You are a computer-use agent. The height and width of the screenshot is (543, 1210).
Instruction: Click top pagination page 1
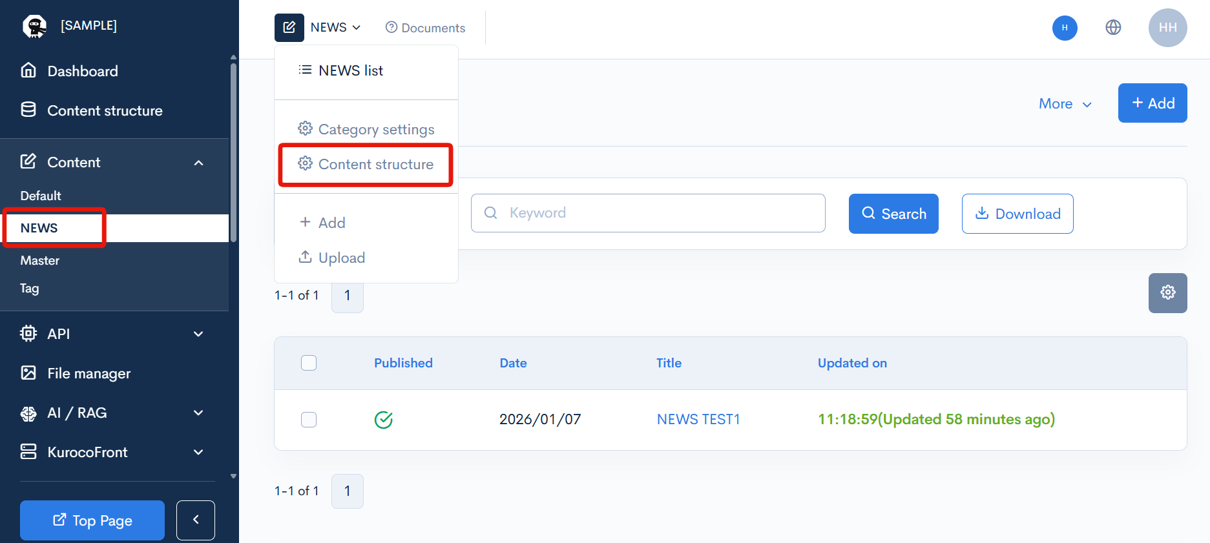(348, 296)
